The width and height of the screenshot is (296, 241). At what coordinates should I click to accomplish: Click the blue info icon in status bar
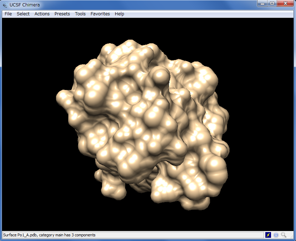[x=276, y=235]
